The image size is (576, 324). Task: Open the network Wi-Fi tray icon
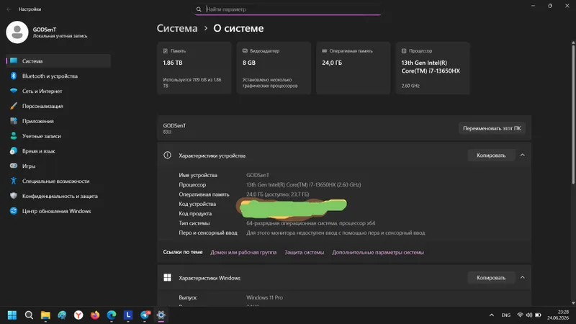coord(520,315)
